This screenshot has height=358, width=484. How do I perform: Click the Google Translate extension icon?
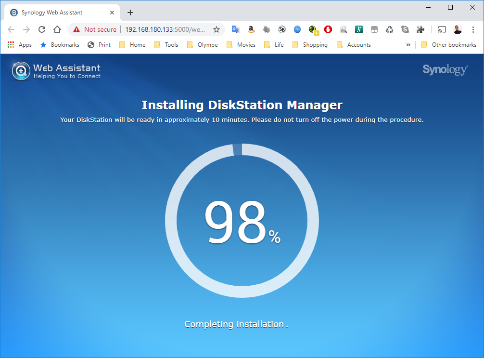tap(236, 29)
